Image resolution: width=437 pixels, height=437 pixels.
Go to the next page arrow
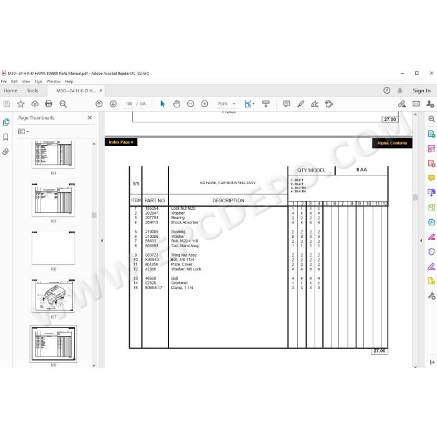click(x=113, y=104)
